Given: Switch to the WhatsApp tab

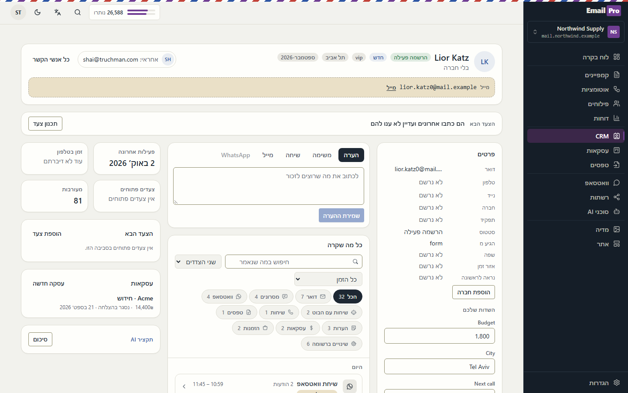Looking at the screenshot, I should click(x=235, y=155).
